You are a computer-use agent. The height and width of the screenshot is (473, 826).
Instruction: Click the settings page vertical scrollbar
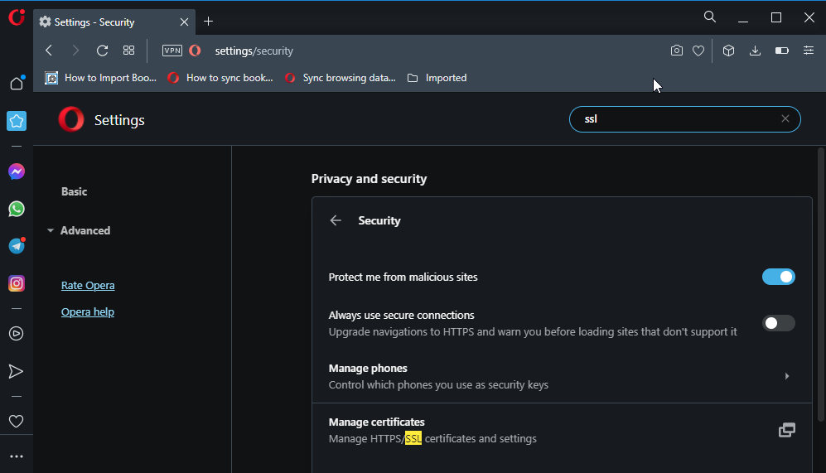821,284
